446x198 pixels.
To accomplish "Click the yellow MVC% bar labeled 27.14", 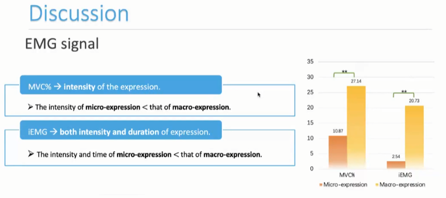I will point(356,127).
